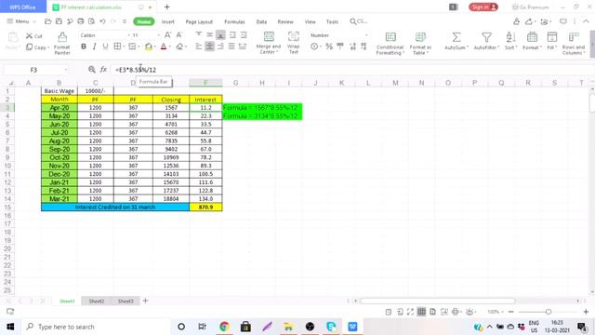Open the font color dropdown arrow
The height and width of the screenshot is (335, 595).
170,47
